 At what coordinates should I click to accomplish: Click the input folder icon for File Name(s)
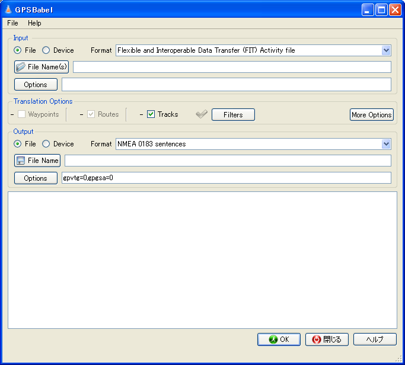[21, 67]
